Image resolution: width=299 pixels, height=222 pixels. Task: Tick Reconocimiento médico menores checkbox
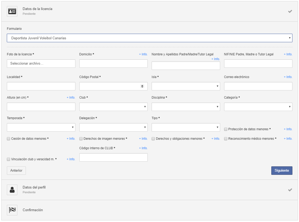pos(226,139)
